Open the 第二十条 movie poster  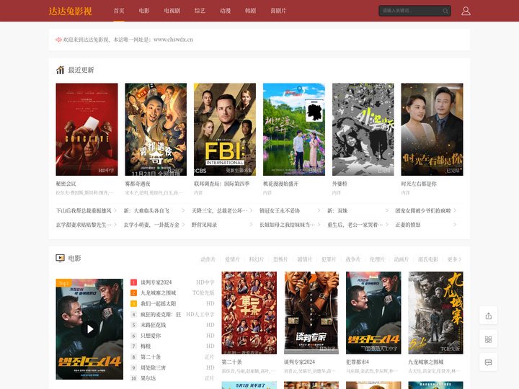249,313
